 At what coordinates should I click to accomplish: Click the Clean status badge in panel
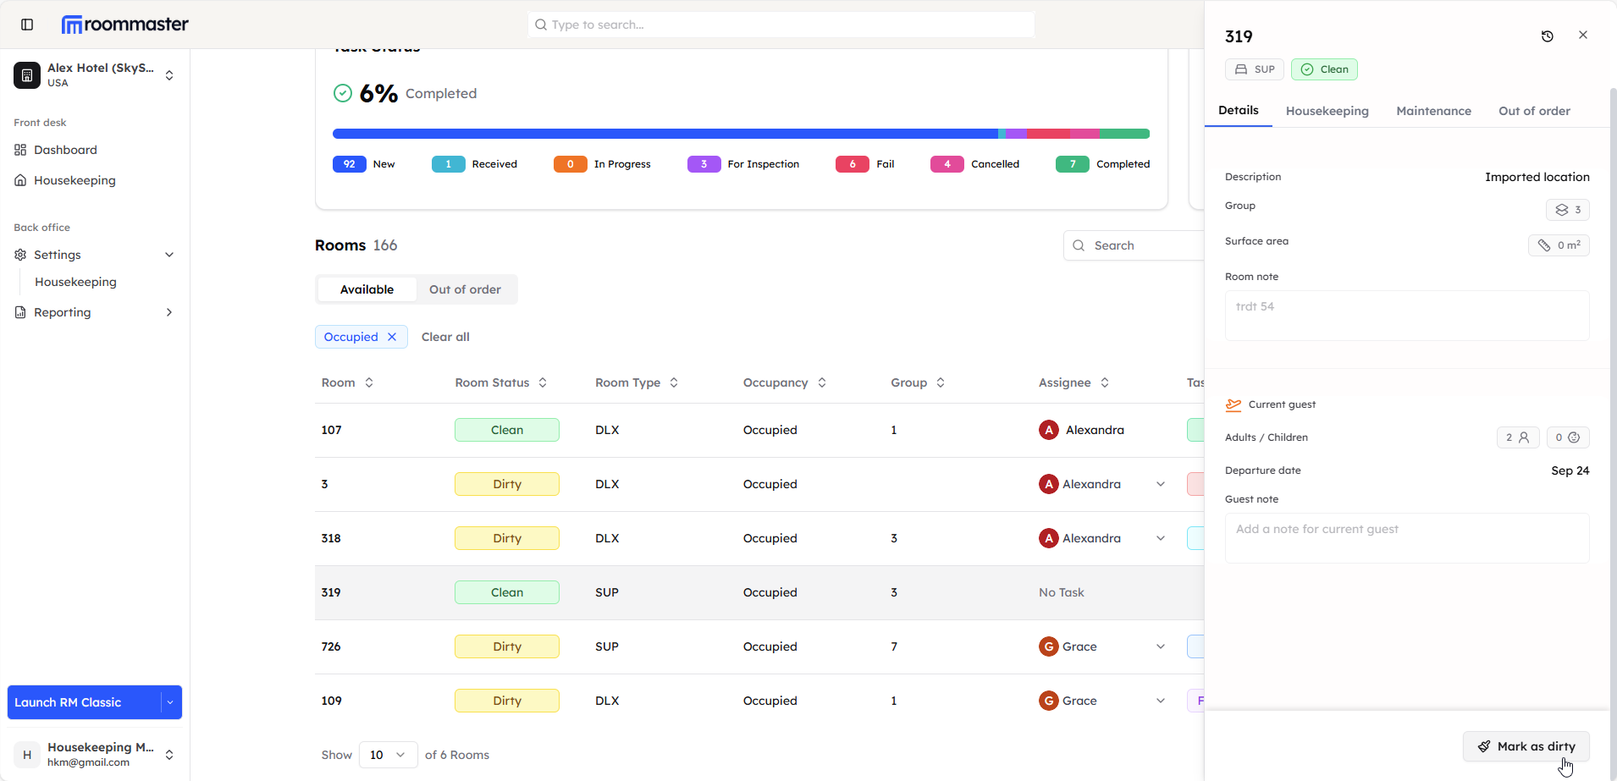click(1324, 69)
